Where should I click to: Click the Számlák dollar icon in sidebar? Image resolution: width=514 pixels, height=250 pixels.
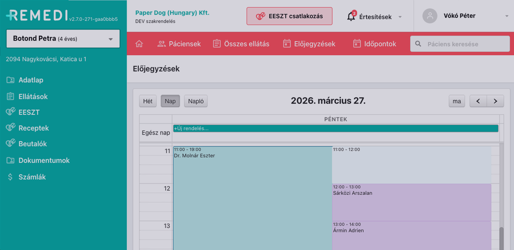[10, 177]
